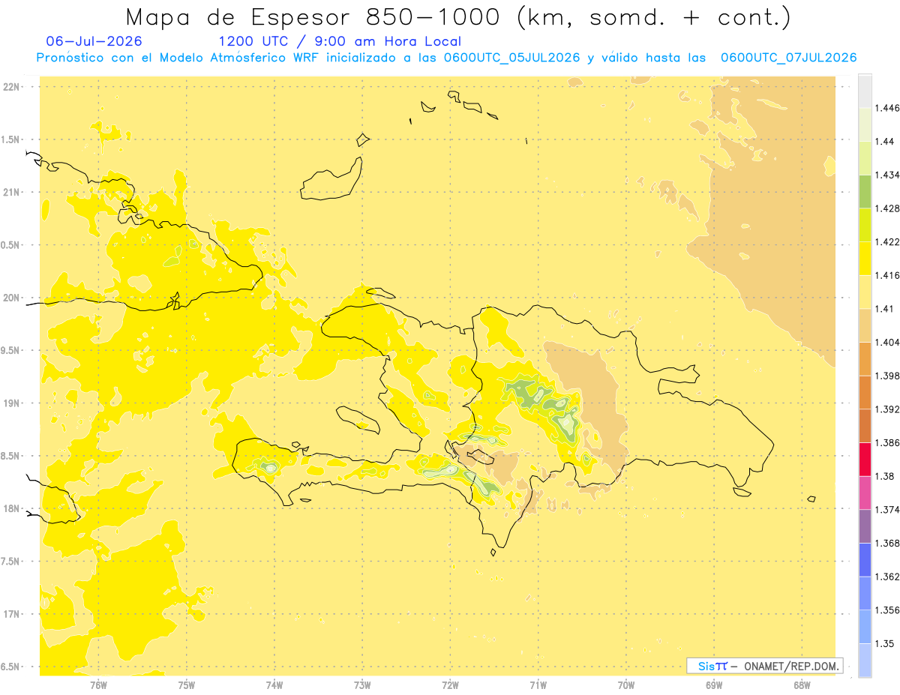Click the '74W' longitude axis label
Viewport: 900px width, 695px height.
(274, 685)
